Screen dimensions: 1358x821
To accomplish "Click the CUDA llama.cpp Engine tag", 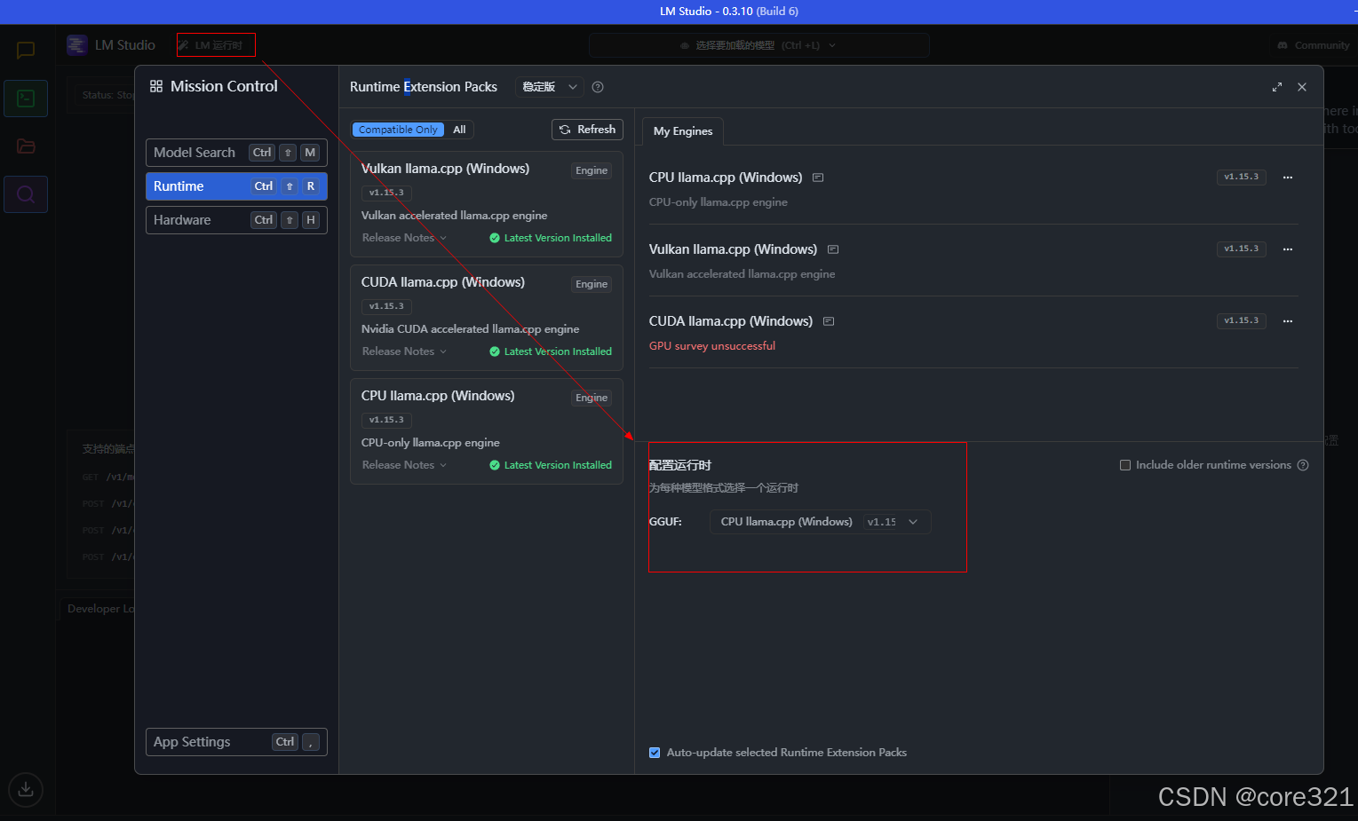I will 592,284.
